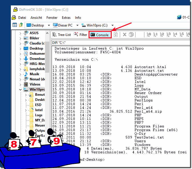Set tree expand level 5
Image resolution: width=192 pixels, height=169 pixels.
(182, 34)
